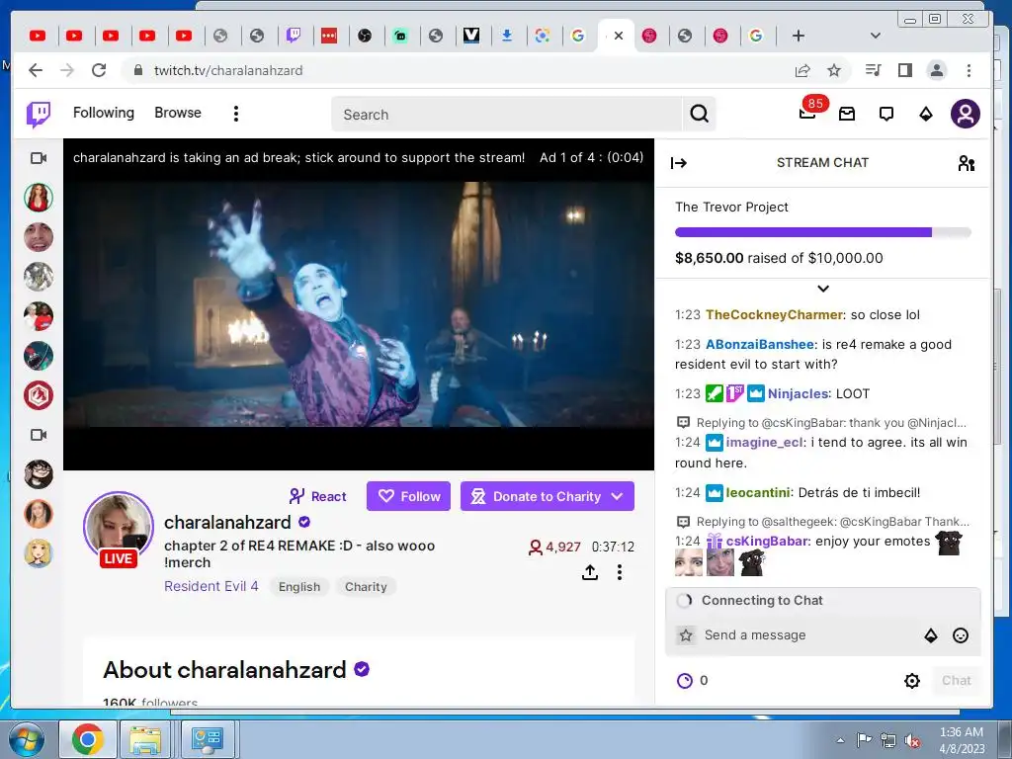Screen dimensions: 1012x759
Task: Open File Explorer from taskbar
Action: coord(146,739)
